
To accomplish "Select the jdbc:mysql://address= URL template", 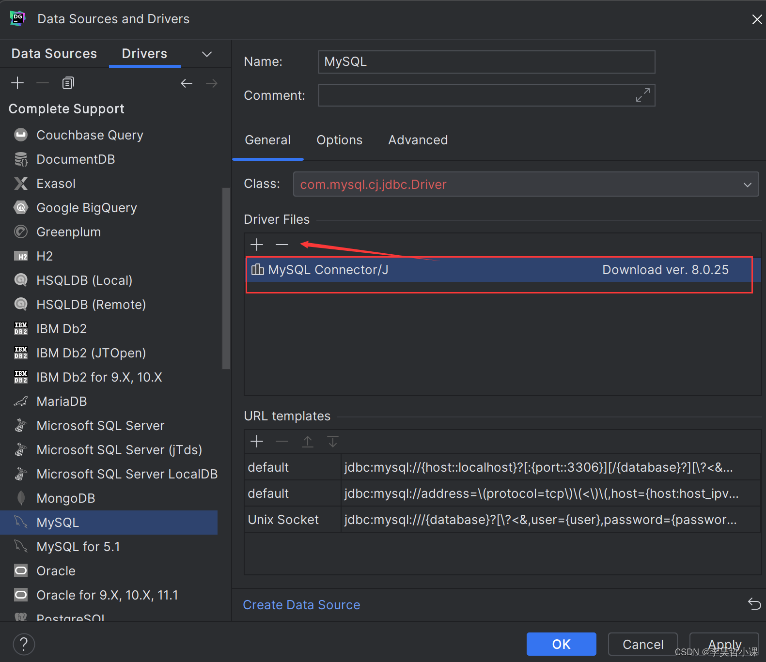I will pyautogui.click(x=502, y=493).
